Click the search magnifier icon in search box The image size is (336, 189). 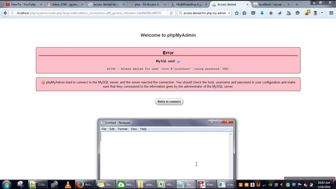180,13
